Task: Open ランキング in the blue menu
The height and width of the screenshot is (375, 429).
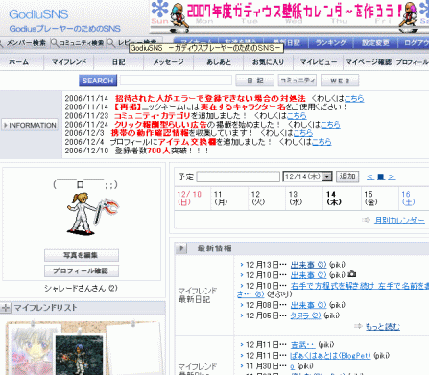Action: 331,42
